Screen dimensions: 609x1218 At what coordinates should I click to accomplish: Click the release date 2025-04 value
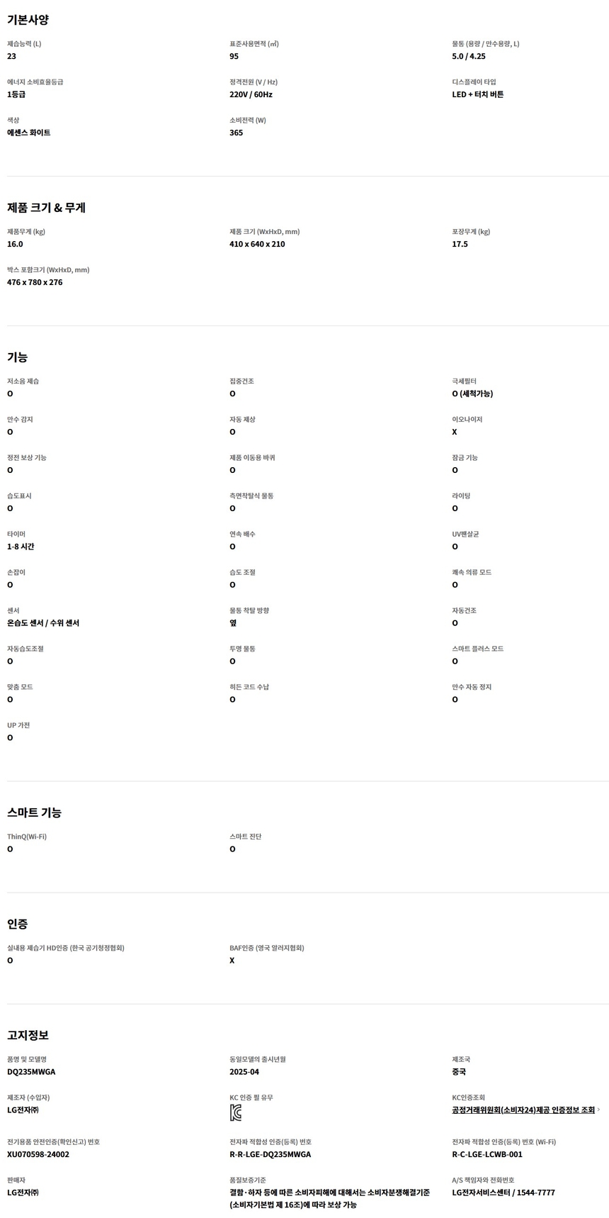click(x=244, y=1072)
